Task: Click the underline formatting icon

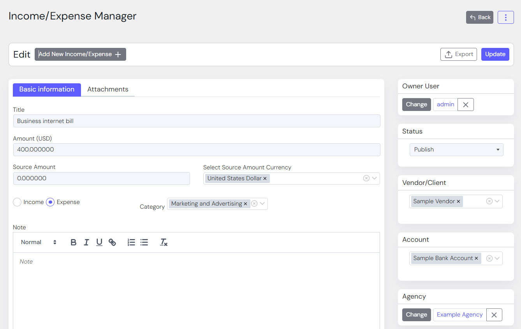Action: [99, 243]
